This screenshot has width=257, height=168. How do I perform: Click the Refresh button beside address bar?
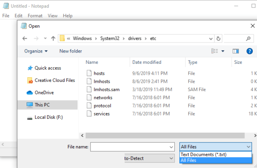218,38
